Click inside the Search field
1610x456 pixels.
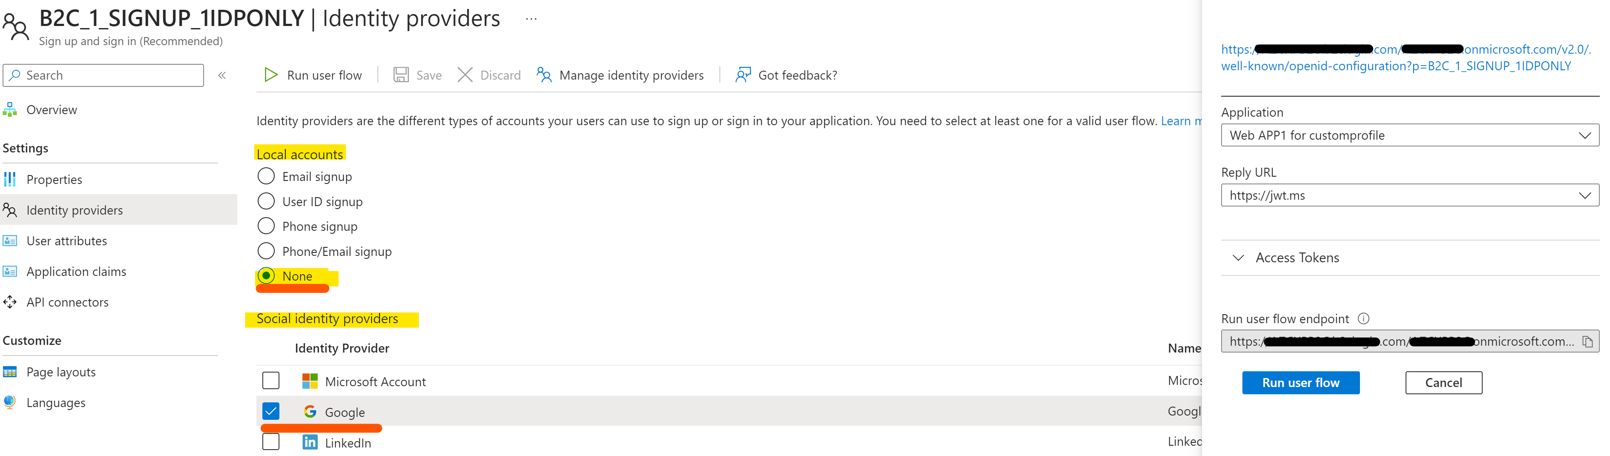click(x=103, y=75)
